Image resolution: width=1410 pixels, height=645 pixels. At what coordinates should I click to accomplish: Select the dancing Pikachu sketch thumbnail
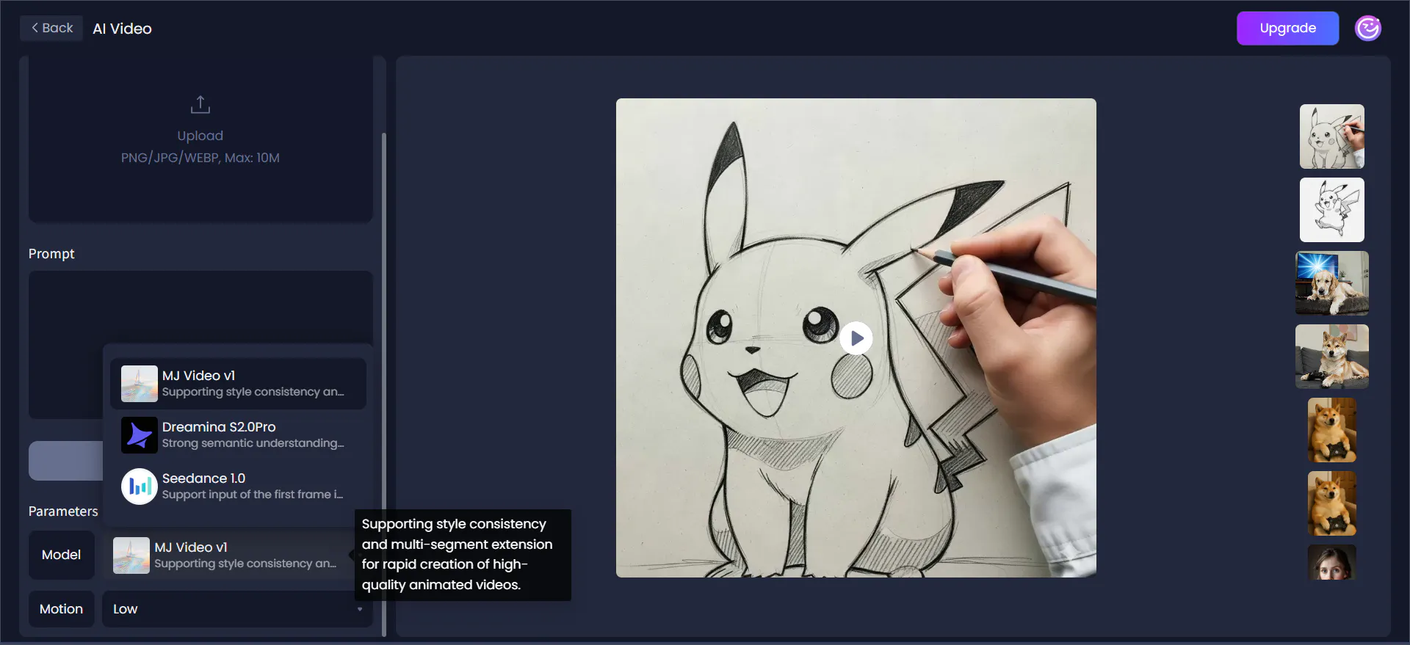tap(1331, 210)
